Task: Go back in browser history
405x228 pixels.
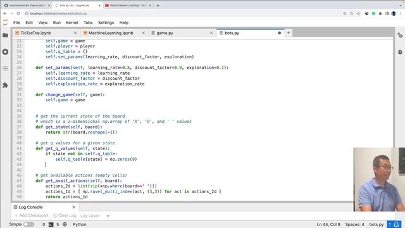Action: click(5, 13)
